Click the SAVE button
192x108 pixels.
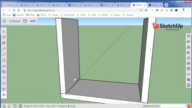click(x=33, y=21)
